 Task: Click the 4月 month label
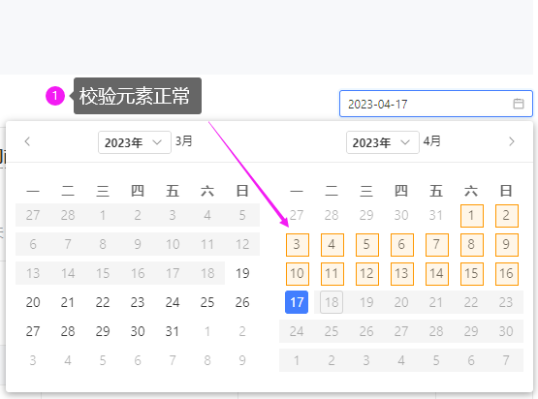click(432, 141)
